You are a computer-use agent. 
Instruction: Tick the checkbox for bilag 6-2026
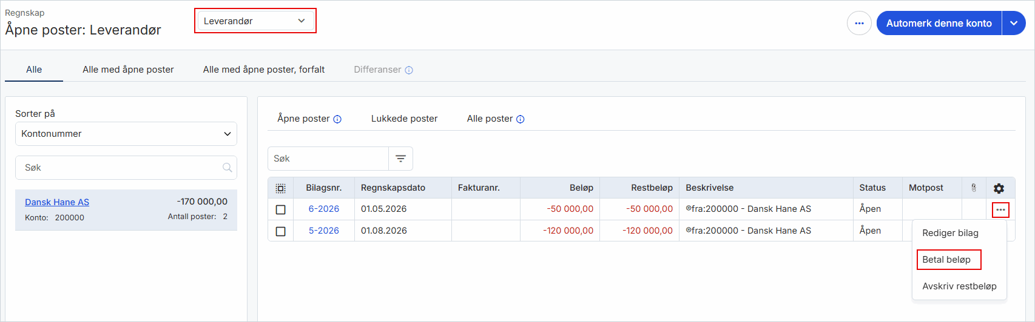(280, 209)
